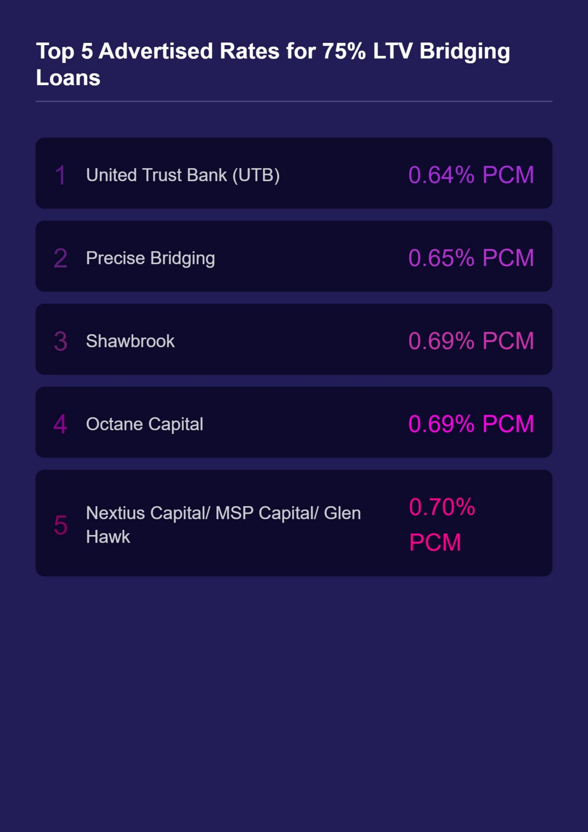The width and height of the screenshot is (588, 832).
Task: Click Shawbrook's 0.69% PCM rate
Action: [471, 341]
